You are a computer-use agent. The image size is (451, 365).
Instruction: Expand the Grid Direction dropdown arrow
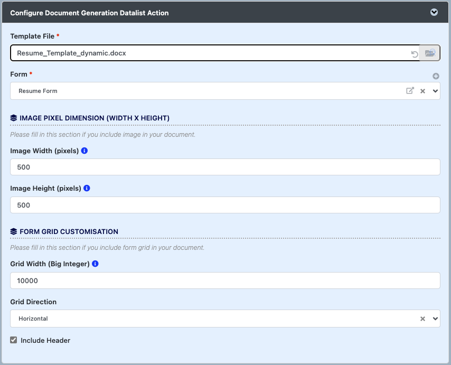click(x=435, y=319)
